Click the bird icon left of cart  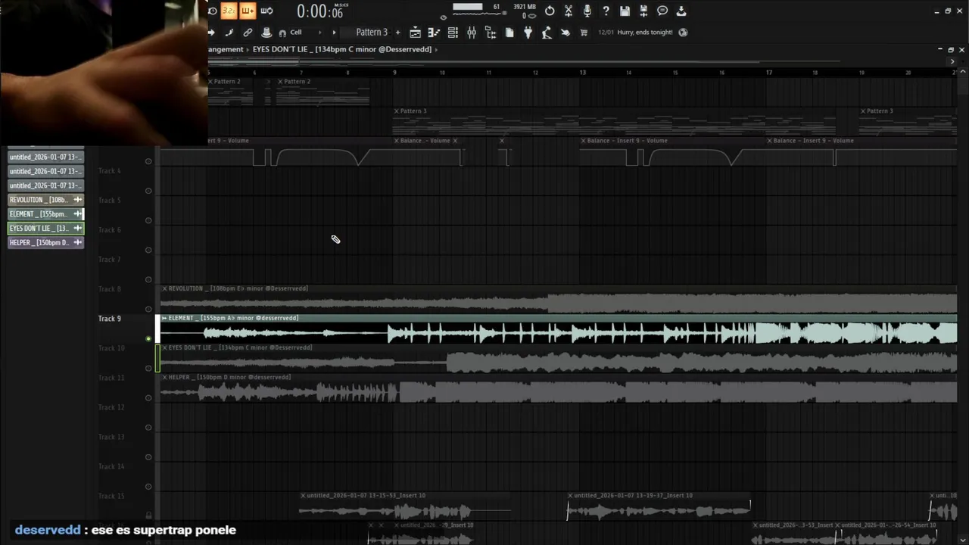[566, 33]
